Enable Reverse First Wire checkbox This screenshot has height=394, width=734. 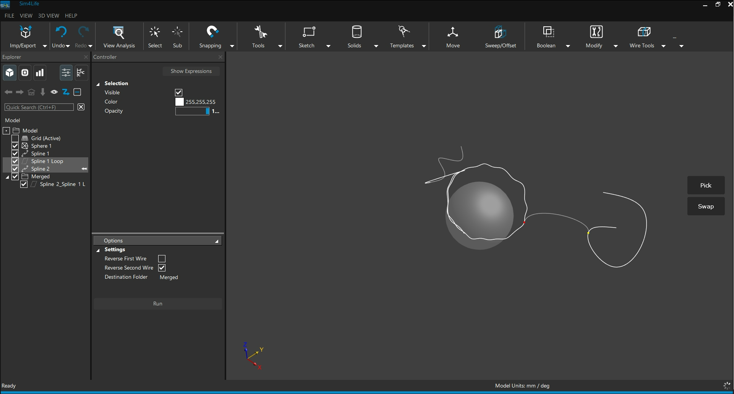point(162,259)
